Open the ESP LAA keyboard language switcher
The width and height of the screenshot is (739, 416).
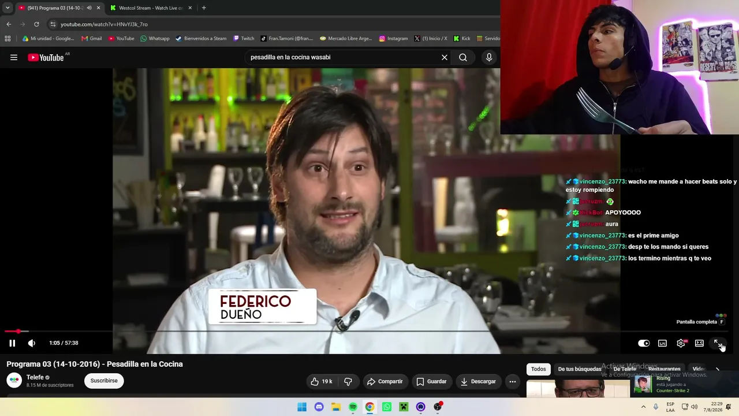click(670, 407)
